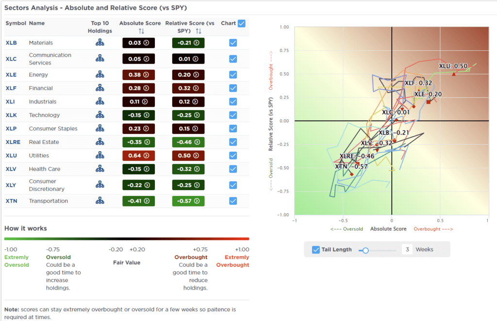Click the Tail Length slider handle
497x321 pixels.
click(x=365, y=250)
